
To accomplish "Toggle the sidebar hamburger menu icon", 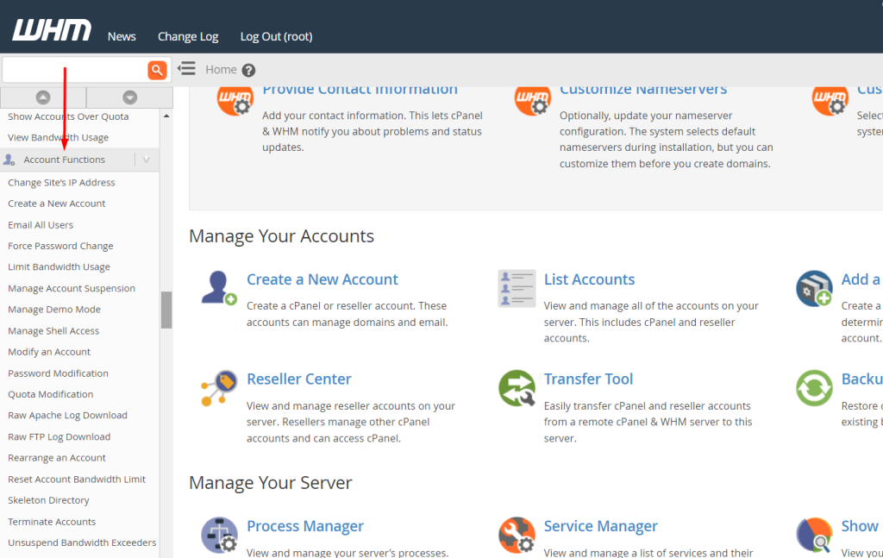I will click(x=186, y=69).
